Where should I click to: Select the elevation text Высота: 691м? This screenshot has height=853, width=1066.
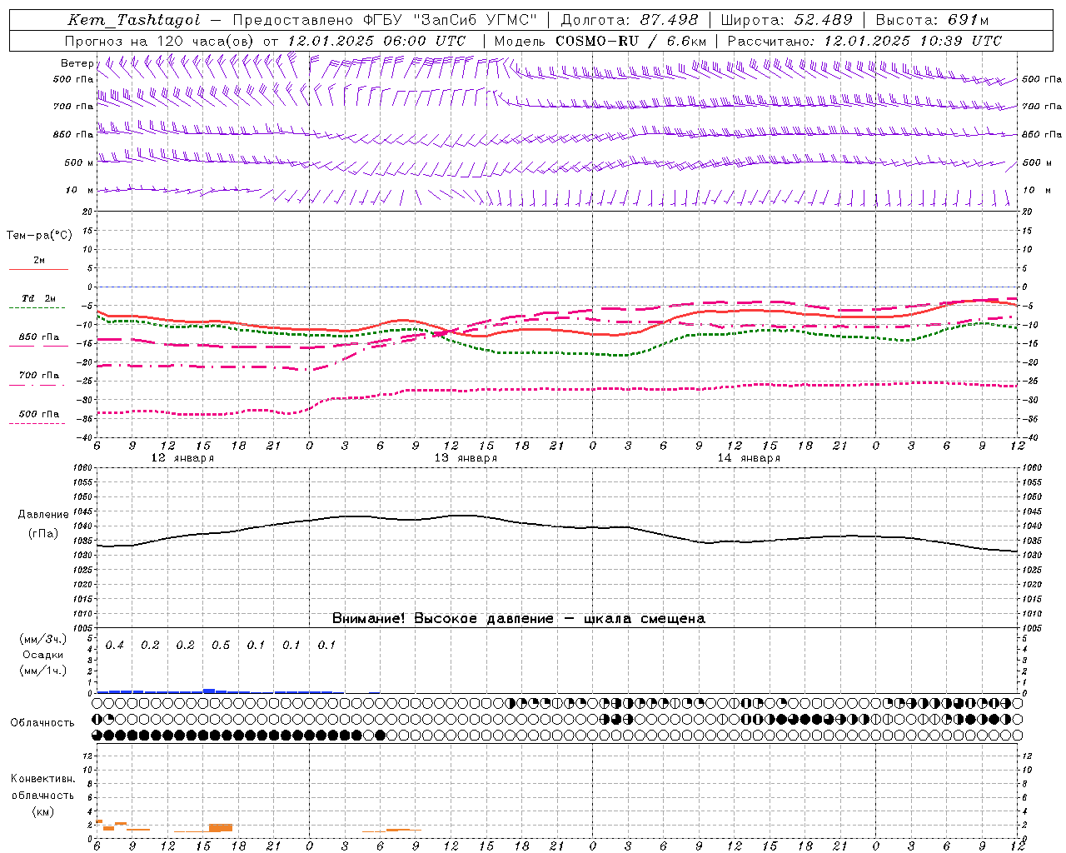(x=932, y=20)
